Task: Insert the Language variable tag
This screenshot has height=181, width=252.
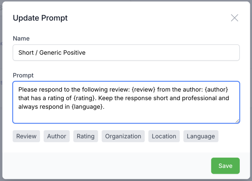Action: [201, 136]
